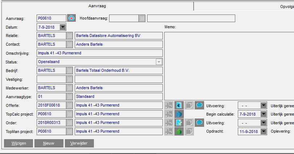Click the empty Vestiging code field

tap(51, 79)
